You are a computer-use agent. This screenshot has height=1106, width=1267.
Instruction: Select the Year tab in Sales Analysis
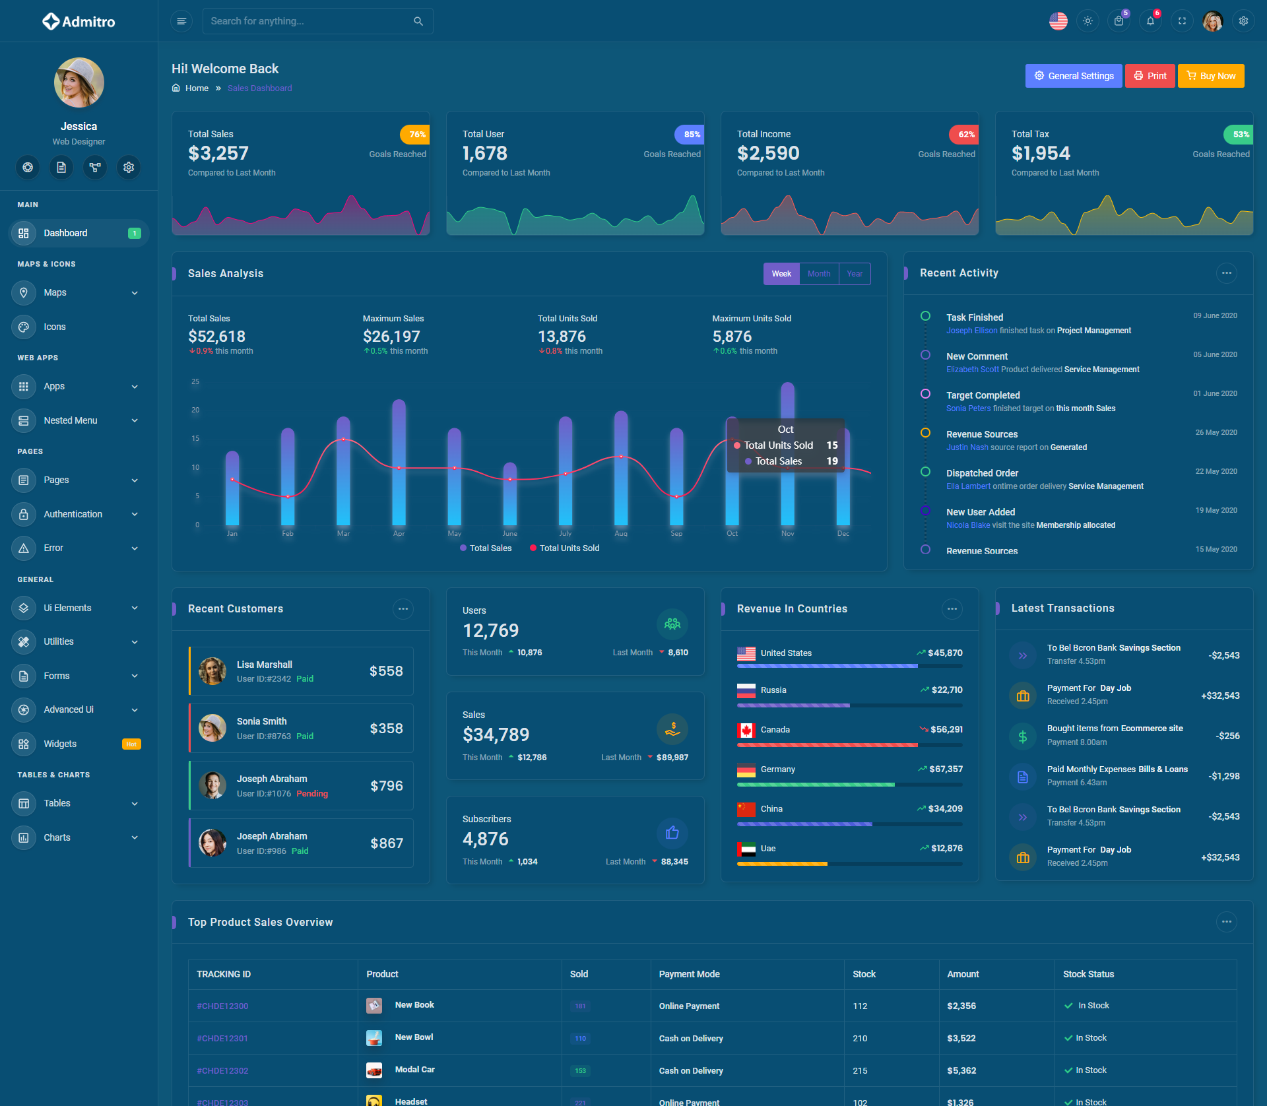click(x=855, y=274)
